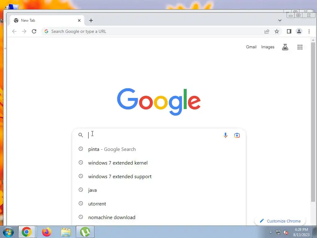The image size is (317, 238).
Task: Show hidden system tray icons
Action: (271, 232)
